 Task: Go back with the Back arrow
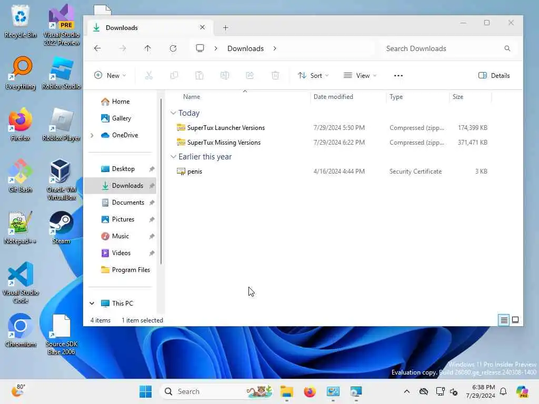(97, 48)
